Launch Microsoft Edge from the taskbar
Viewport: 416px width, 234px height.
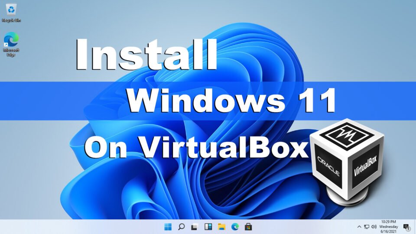235,227
